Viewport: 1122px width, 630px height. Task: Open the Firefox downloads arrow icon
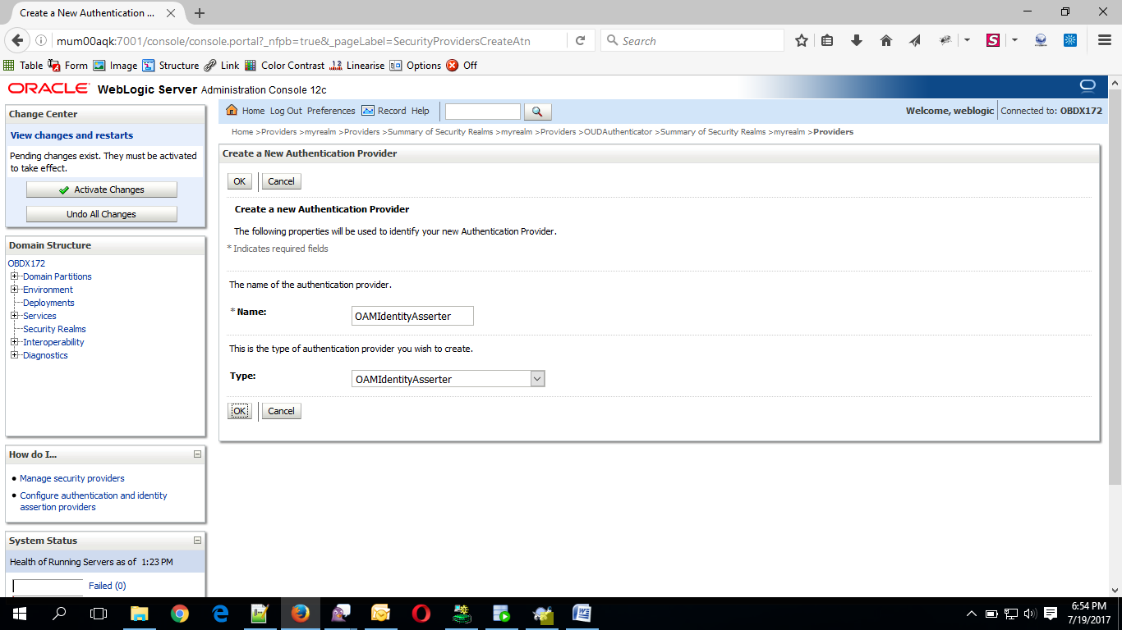[x=857, y=40]
